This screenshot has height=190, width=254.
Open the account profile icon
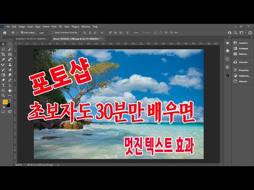[x=230, y=33]
